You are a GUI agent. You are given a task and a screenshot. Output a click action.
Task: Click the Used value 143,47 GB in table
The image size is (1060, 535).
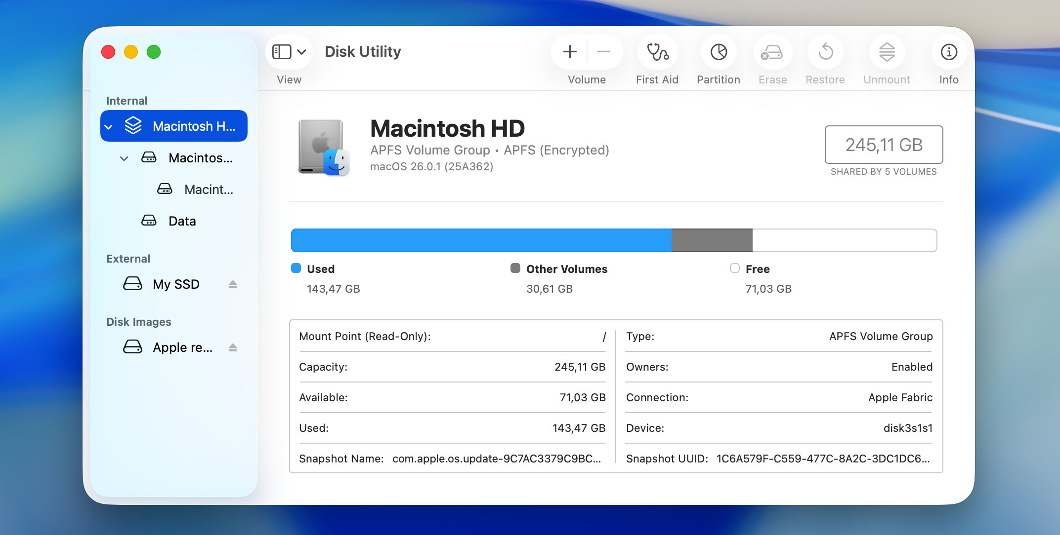click(579, 428)
